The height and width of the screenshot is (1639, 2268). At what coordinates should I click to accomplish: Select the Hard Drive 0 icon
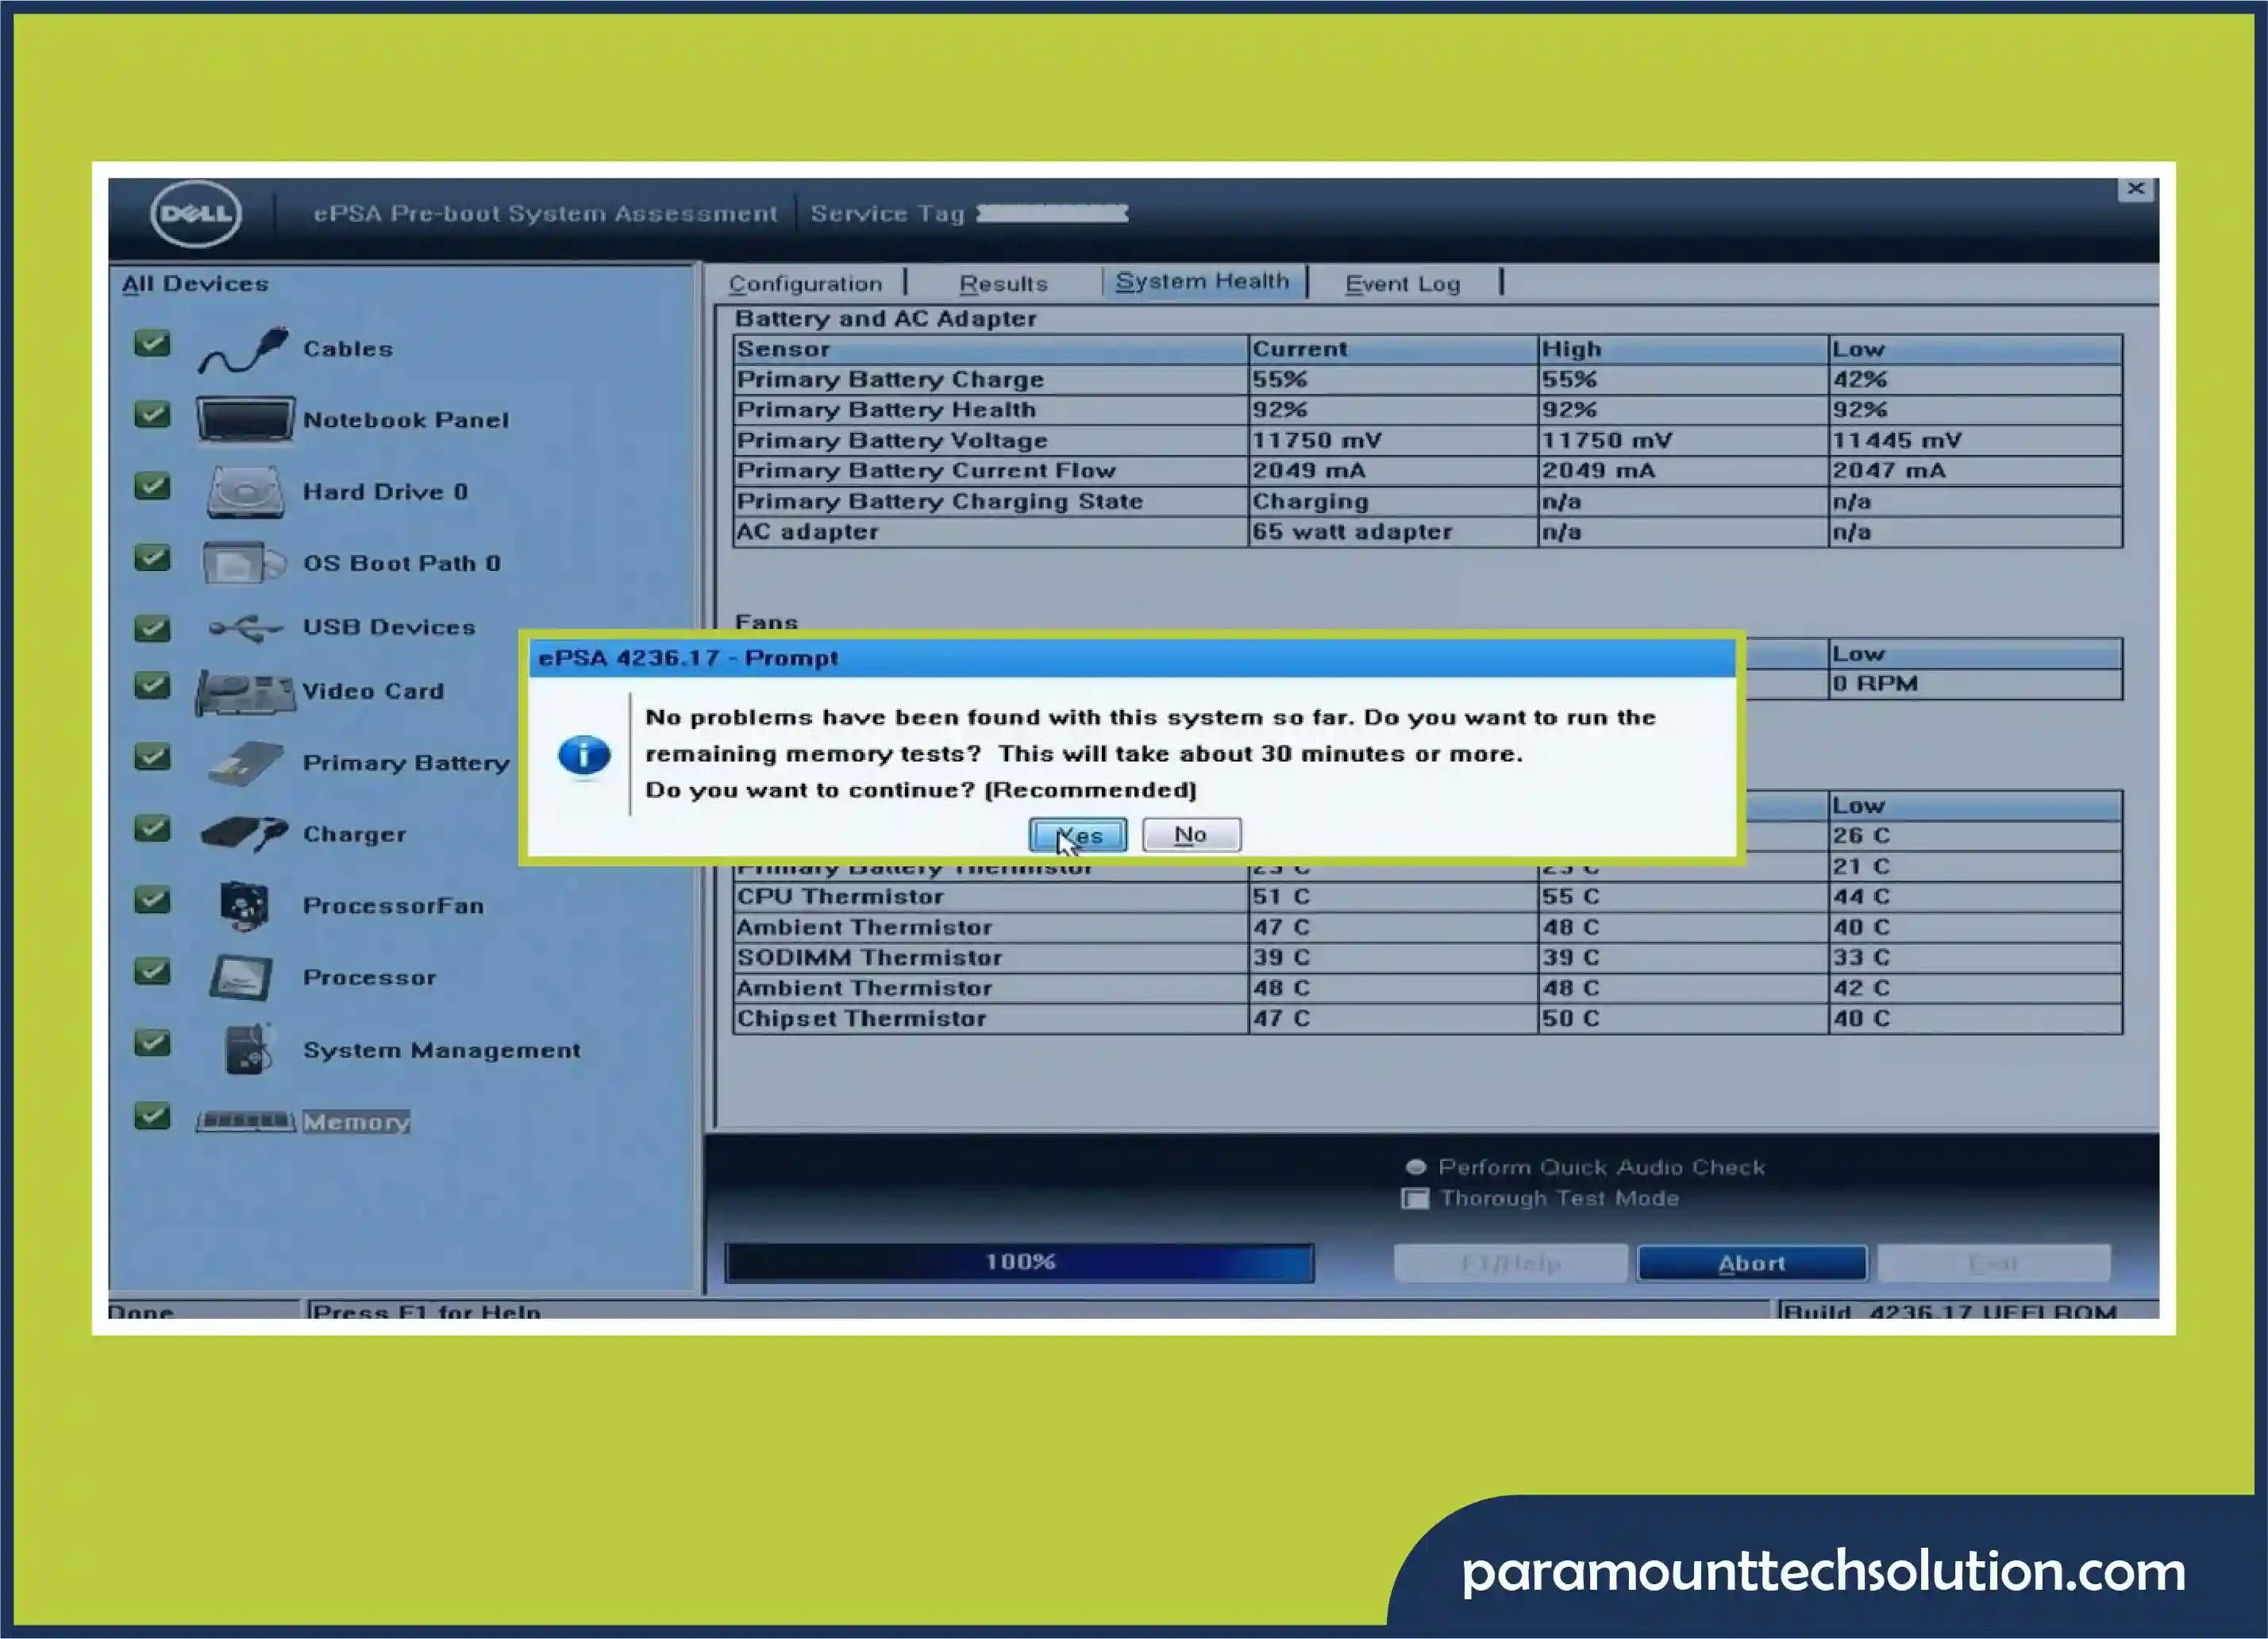(x=245, y=492)
